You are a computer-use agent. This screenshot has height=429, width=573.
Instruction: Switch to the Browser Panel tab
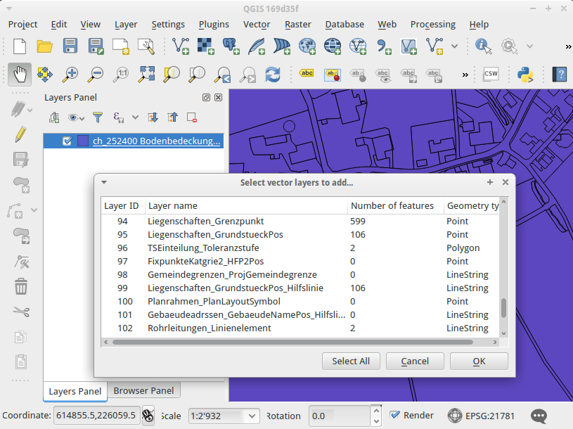143,390
